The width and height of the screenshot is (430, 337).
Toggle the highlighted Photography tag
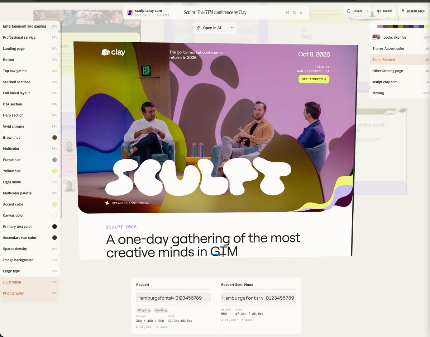click(30, 293)
